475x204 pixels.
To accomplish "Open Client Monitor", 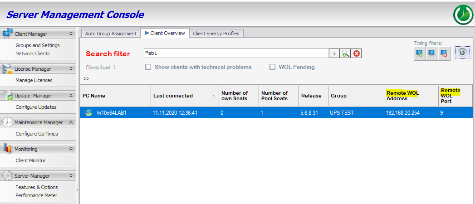I will (x=30, y=160).
